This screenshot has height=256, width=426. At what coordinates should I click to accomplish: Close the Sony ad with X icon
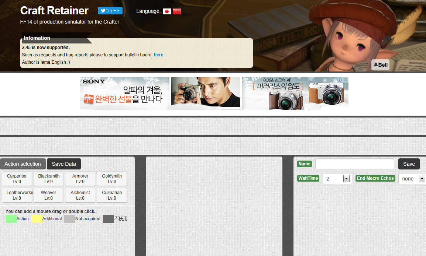click(346, 80)
